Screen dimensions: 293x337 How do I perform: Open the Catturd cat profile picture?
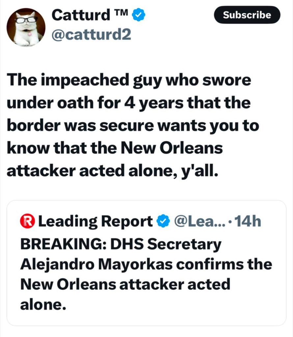click(x=26, y=27)
